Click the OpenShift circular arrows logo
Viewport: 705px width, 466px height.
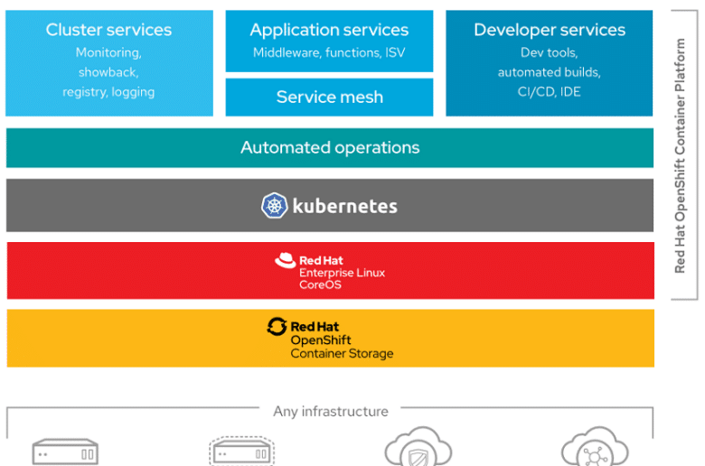(x=277, y=327)
